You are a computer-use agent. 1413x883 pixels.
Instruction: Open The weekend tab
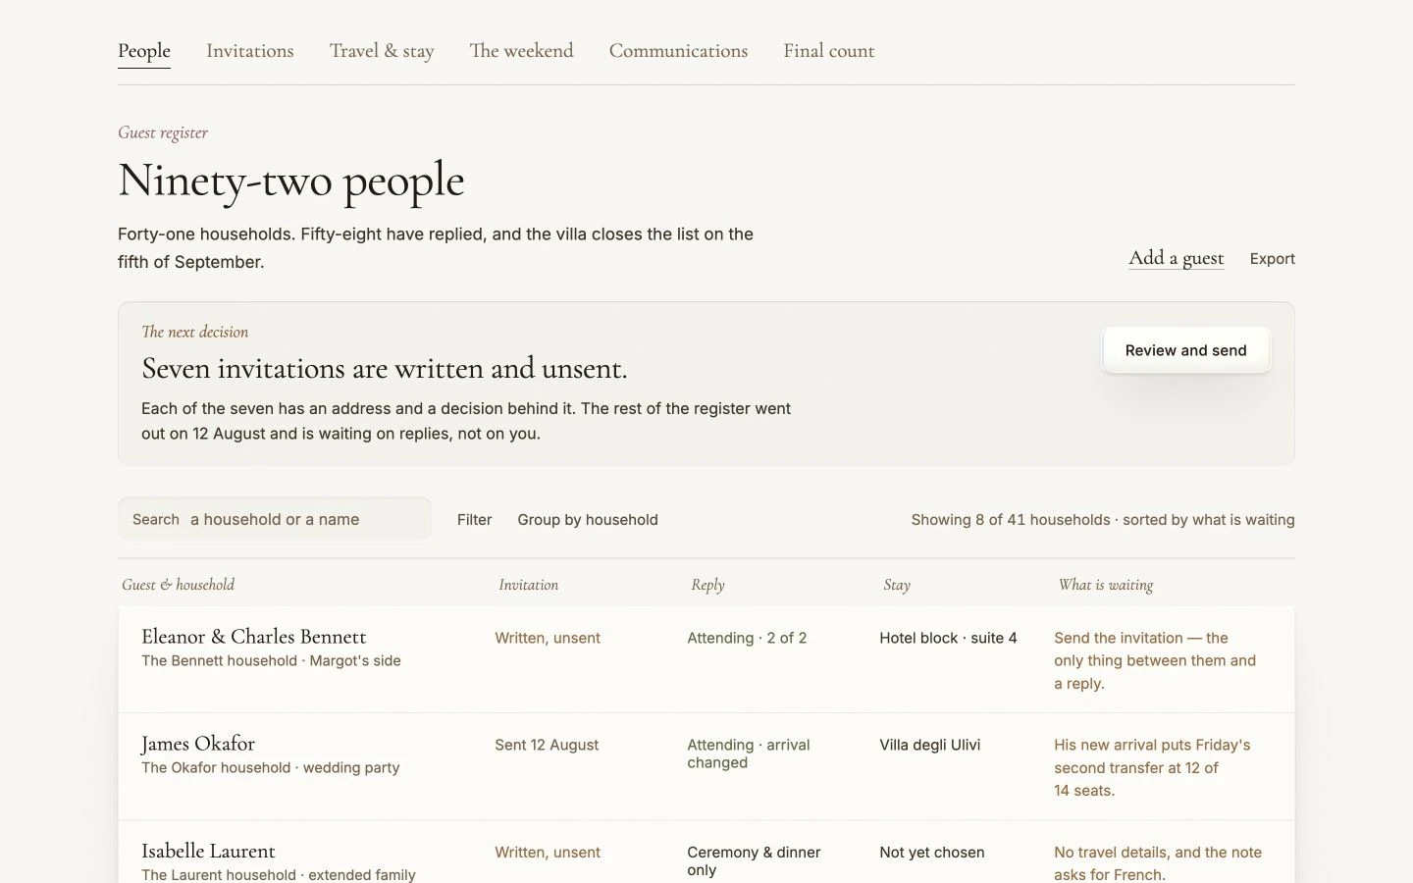(521, 51)
